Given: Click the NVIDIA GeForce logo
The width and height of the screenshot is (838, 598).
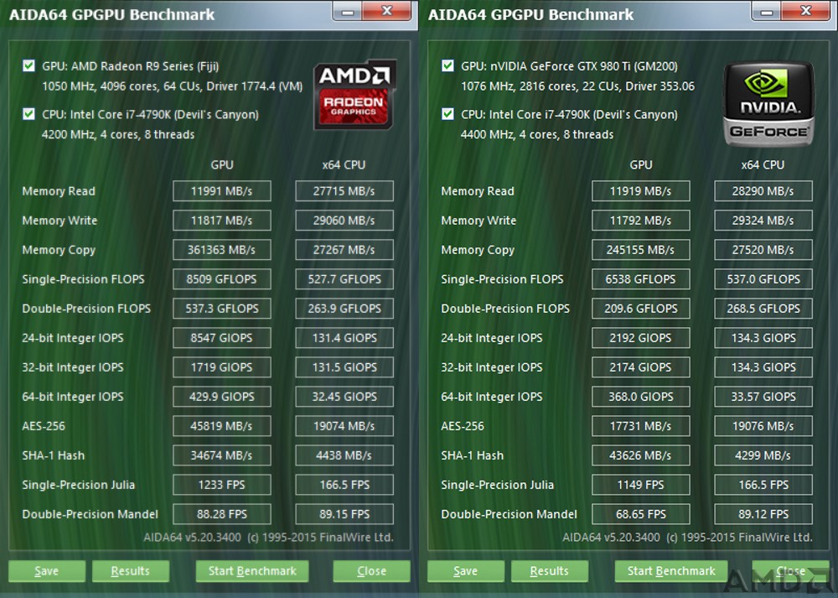Looking at the screenshot, I should (x=768, y=104).
